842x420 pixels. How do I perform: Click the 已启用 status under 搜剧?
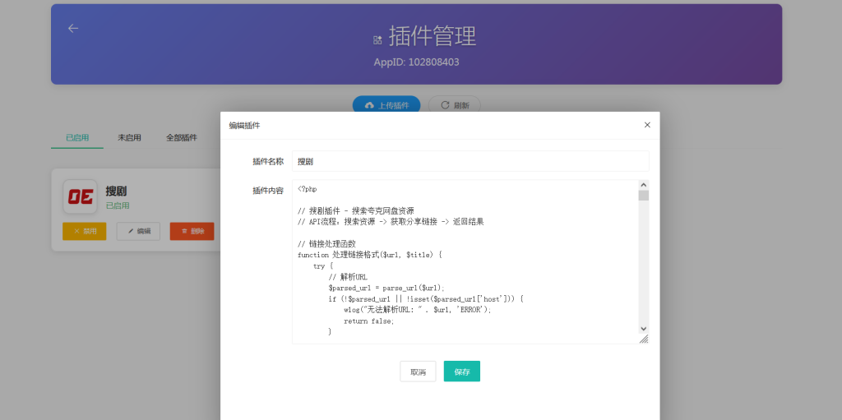[118, 205]
